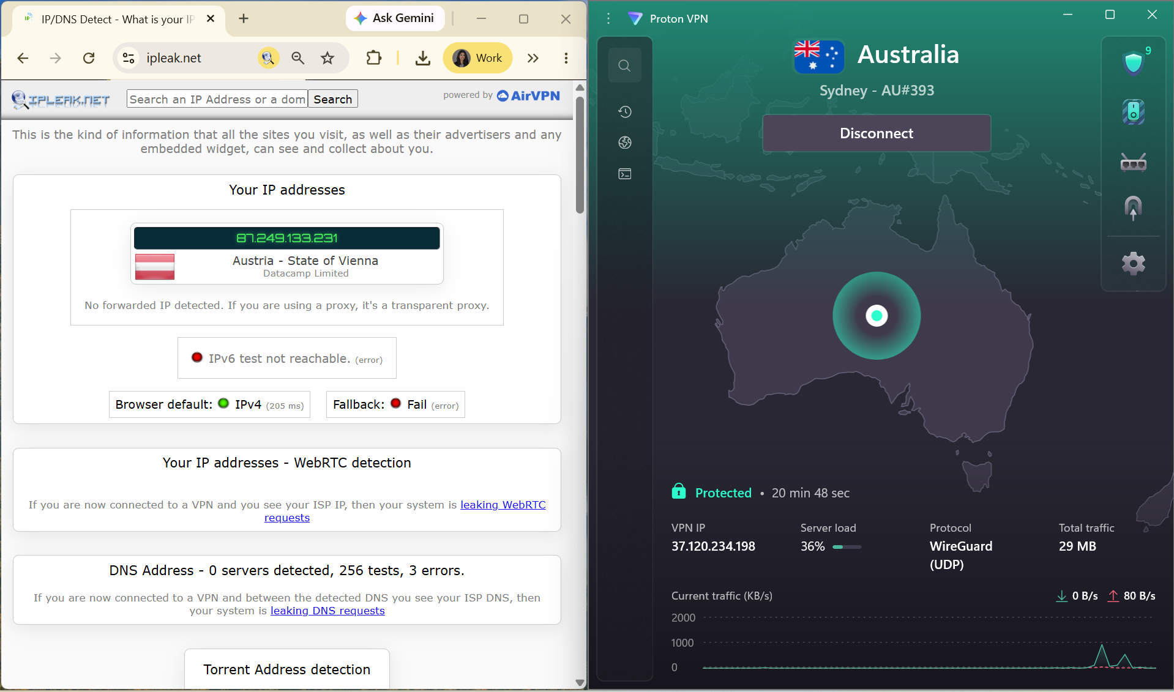Click the server load 36% progress bar
1174x692 pixels.
(847, 547)
